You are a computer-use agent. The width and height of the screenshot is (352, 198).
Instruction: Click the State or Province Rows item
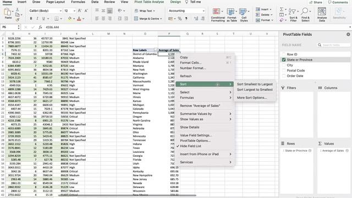(296, 151)
